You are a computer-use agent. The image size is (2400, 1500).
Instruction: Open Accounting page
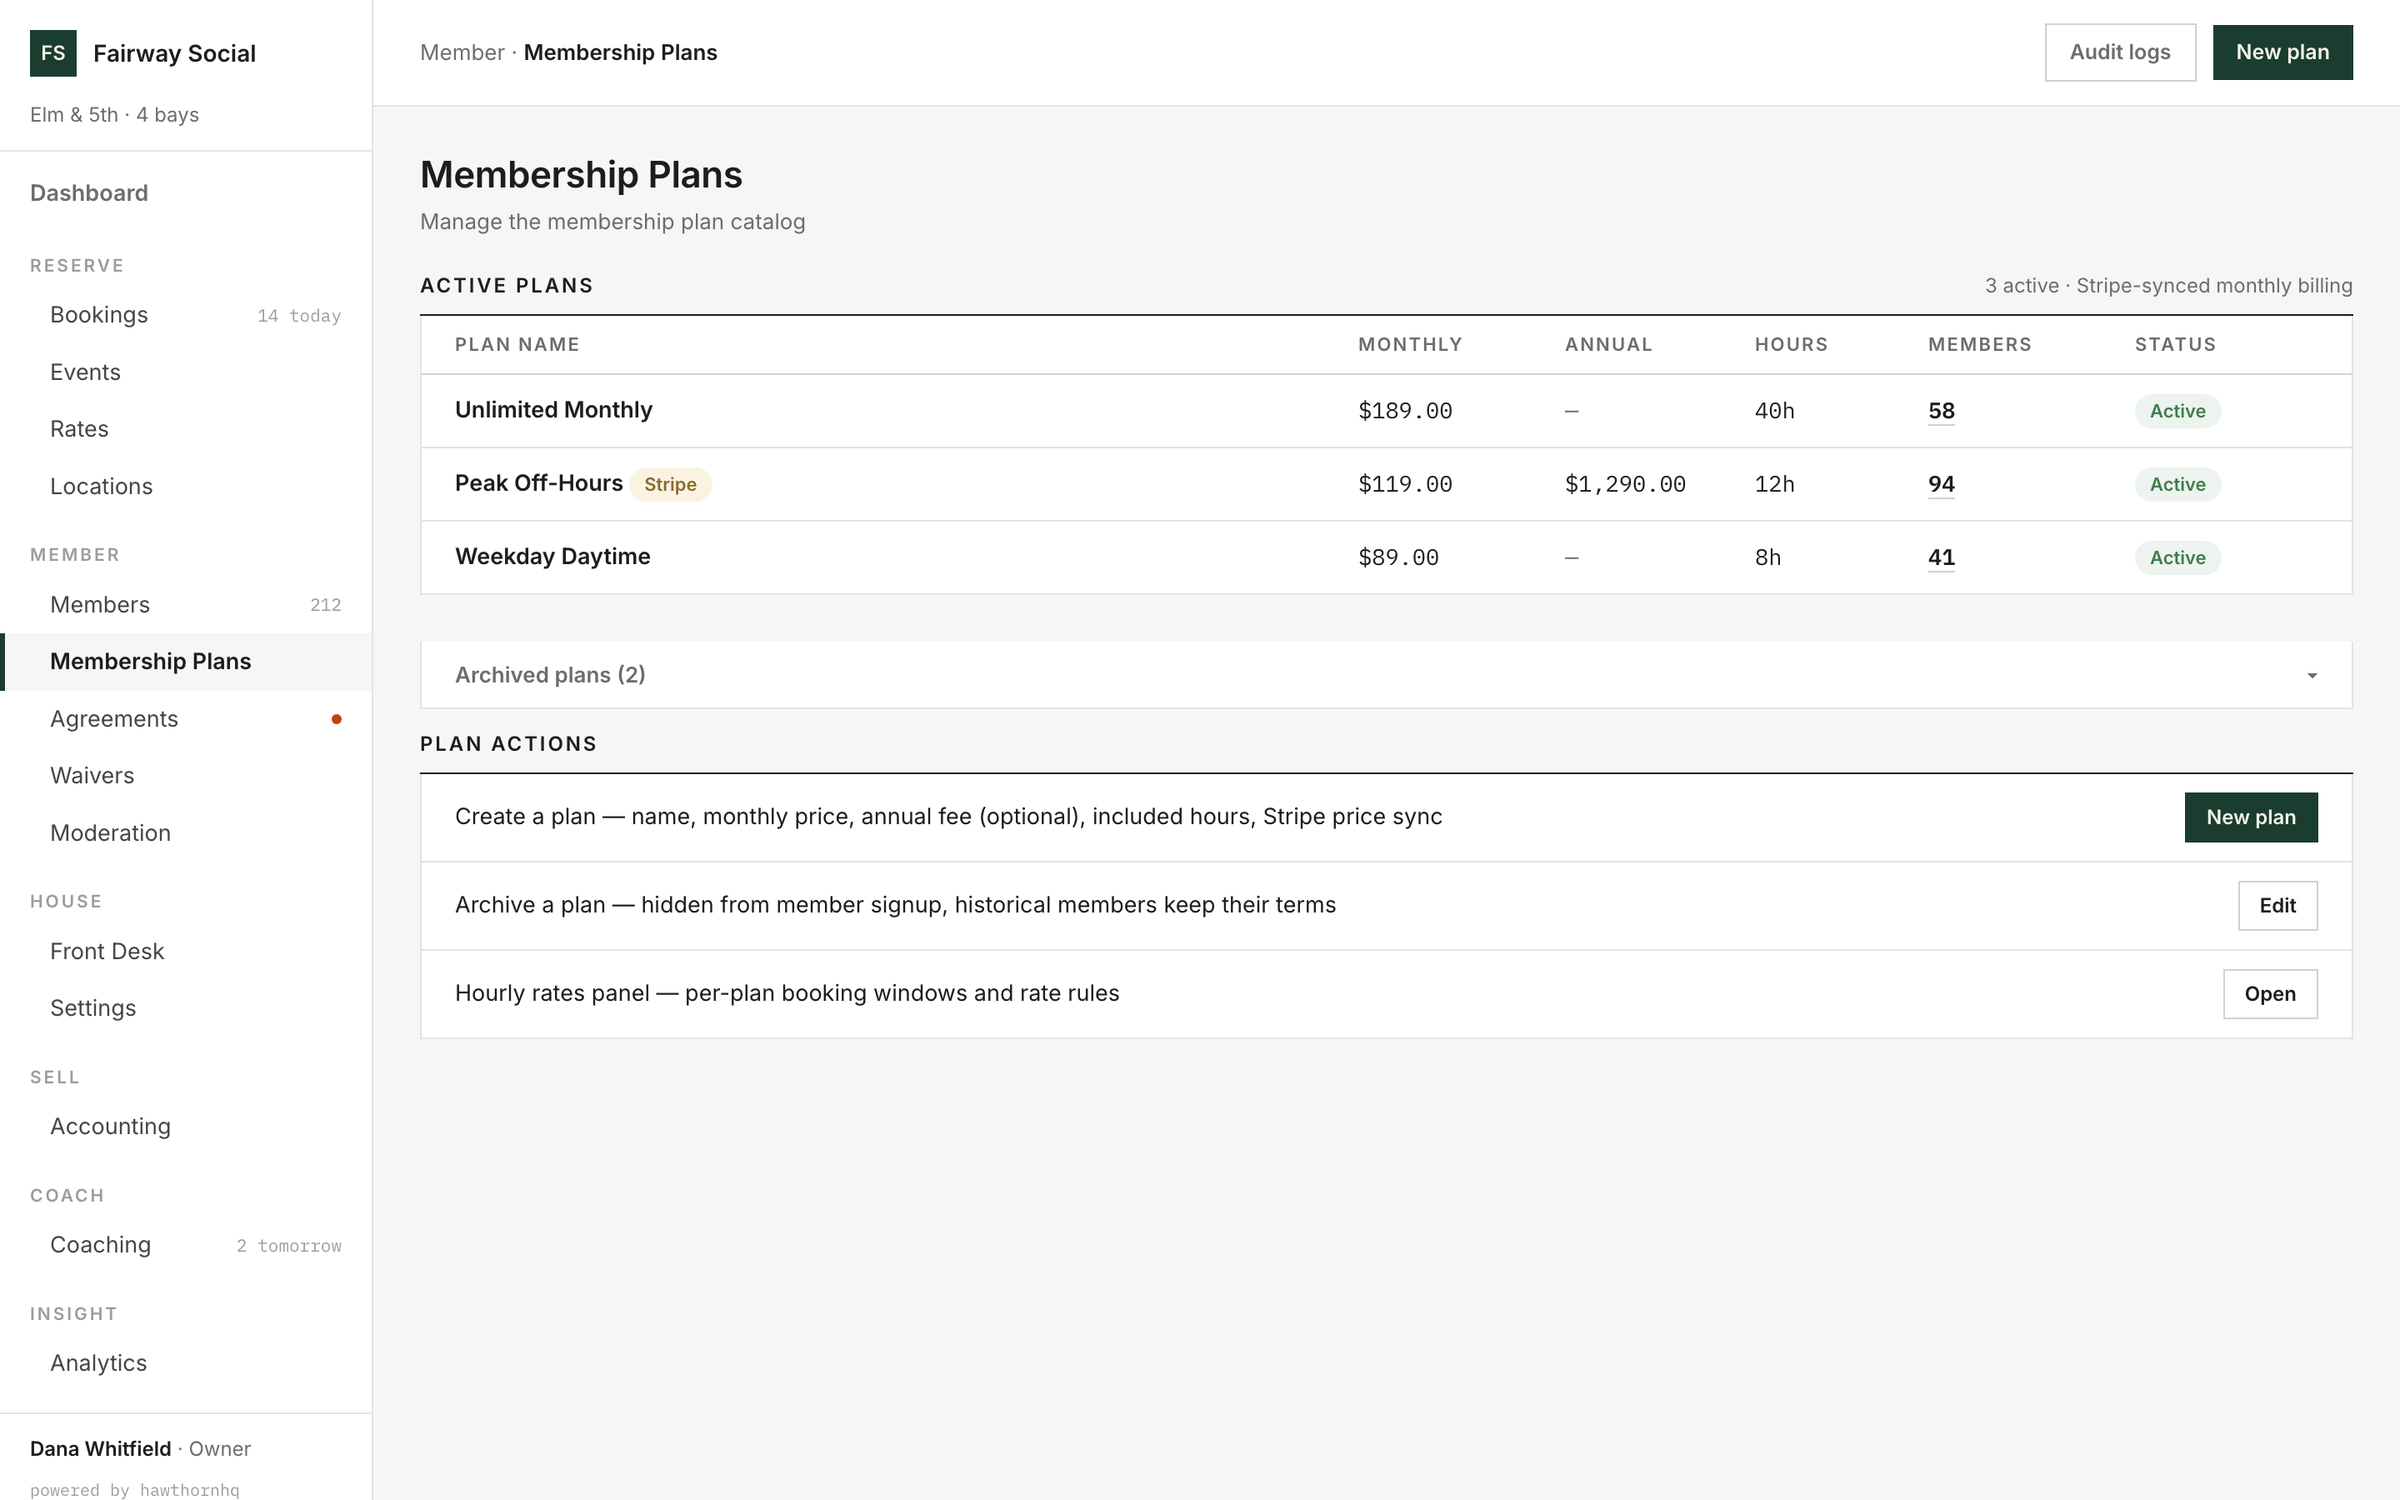[187, 1127]
